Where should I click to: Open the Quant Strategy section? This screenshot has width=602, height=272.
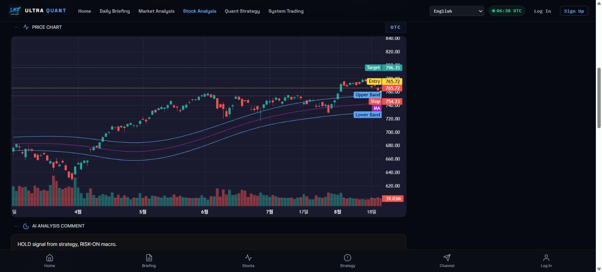click(x=242, y=11)
